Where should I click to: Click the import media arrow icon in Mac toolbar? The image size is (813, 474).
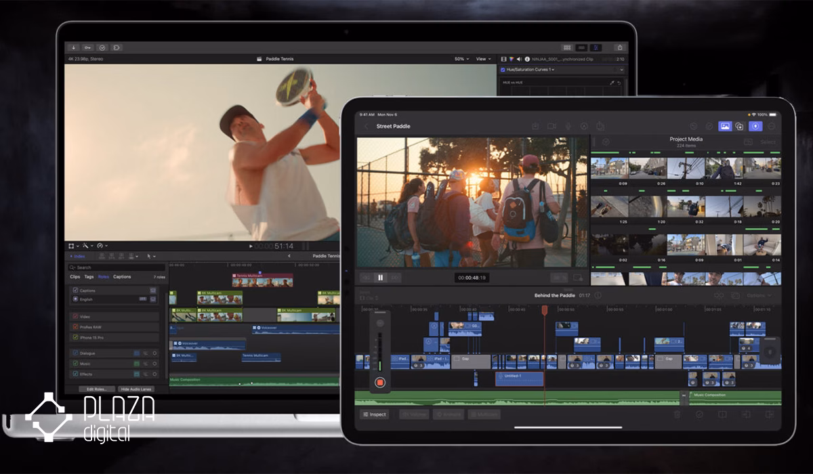[72, 47]
